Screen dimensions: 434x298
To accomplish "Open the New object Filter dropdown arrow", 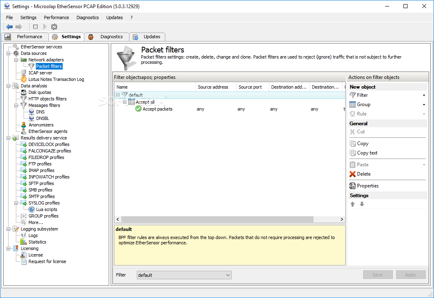I will click(x=424, y=96).
